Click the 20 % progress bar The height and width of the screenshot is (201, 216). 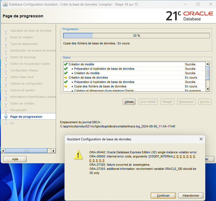pos(136,36)
